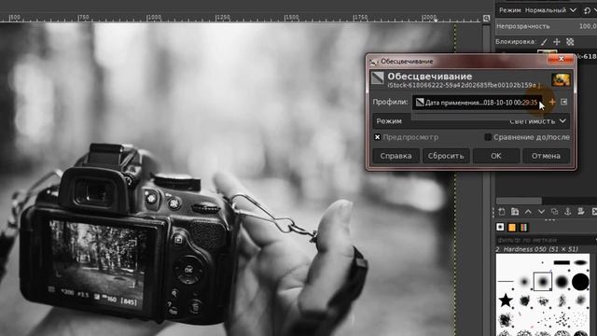Viewport: 597px width, 336px height.
Task: Click the merge down layer icon
Action: [x=580, y=212]
